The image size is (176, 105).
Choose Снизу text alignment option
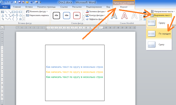click(x=159, y=44)
